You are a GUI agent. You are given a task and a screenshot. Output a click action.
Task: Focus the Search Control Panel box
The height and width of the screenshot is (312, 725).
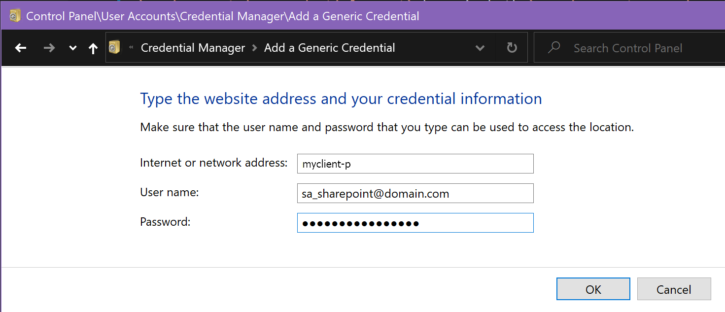(x=629, y=48)
